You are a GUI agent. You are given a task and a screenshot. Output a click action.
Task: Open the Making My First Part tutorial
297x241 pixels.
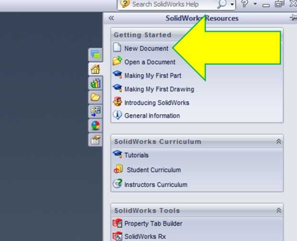[153, 76]
